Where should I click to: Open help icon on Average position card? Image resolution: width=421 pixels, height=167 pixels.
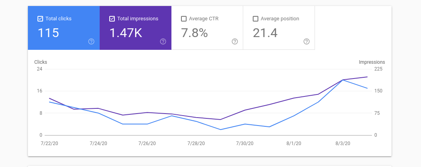(x=307, y=41)
